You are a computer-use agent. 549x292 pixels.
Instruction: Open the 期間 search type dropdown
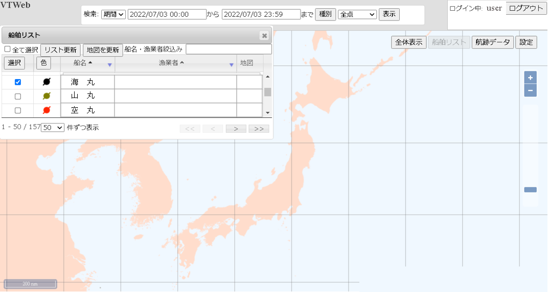pyautogui.click(x=113, y=14)
